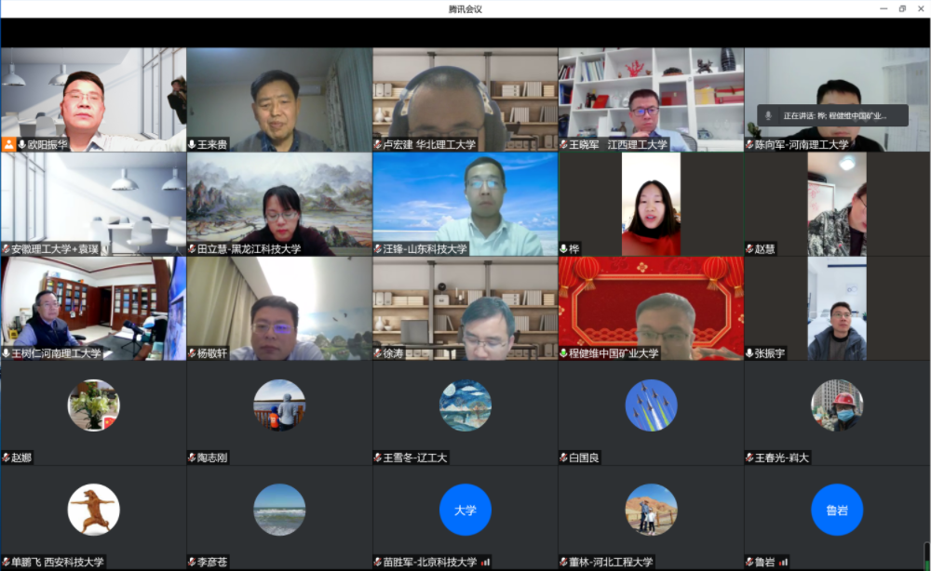
Task: Click the muted mic icon for 卢宏建 华北理工大学
Action: tap(377, 145)
